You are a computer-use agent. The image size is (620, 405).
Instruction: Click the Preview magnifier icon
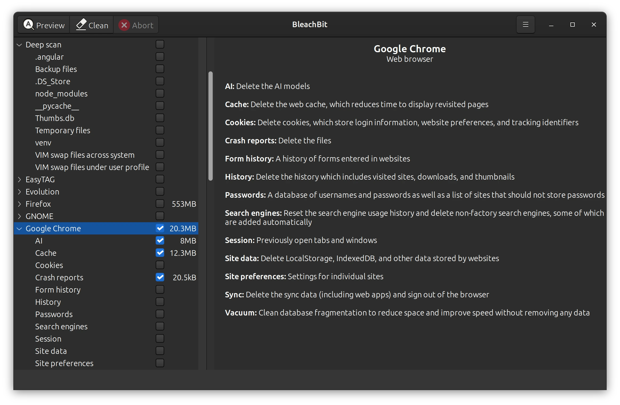29,25
